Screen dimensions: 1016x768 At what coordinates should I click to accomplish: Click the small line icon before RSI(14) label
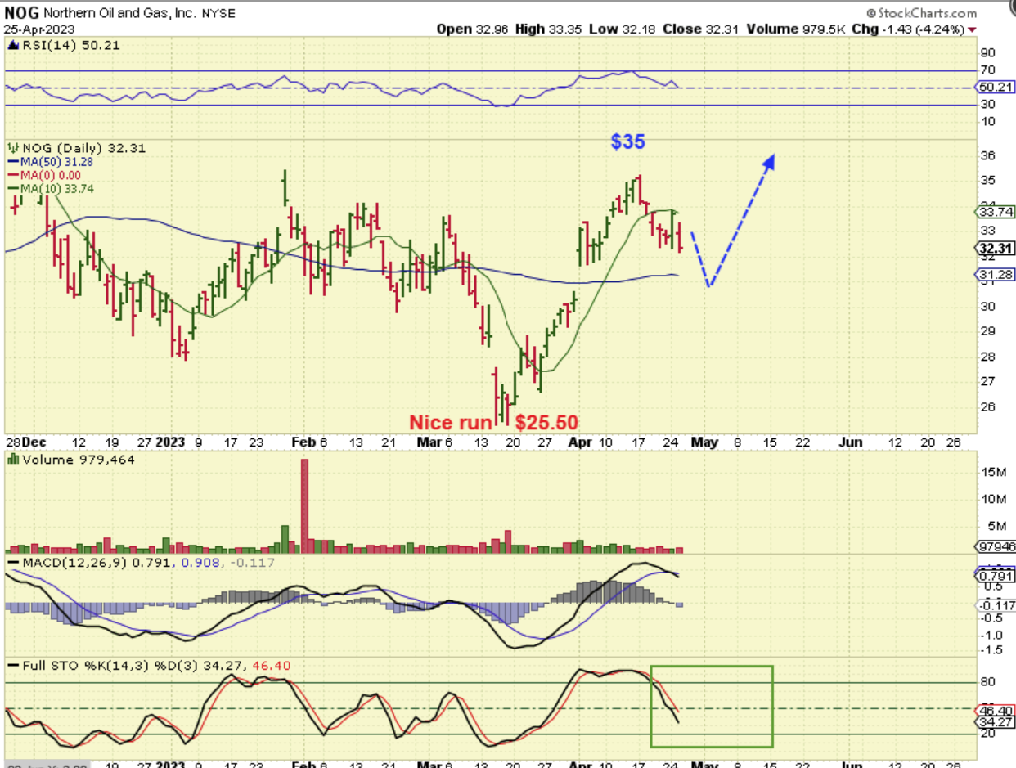point(12,46)
